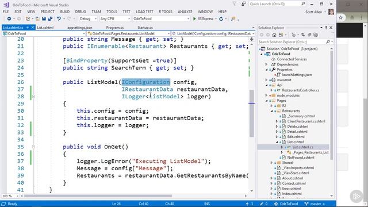Open the Debug configuration dropdown
The image size is (368, 207).
tap(88, 19)
